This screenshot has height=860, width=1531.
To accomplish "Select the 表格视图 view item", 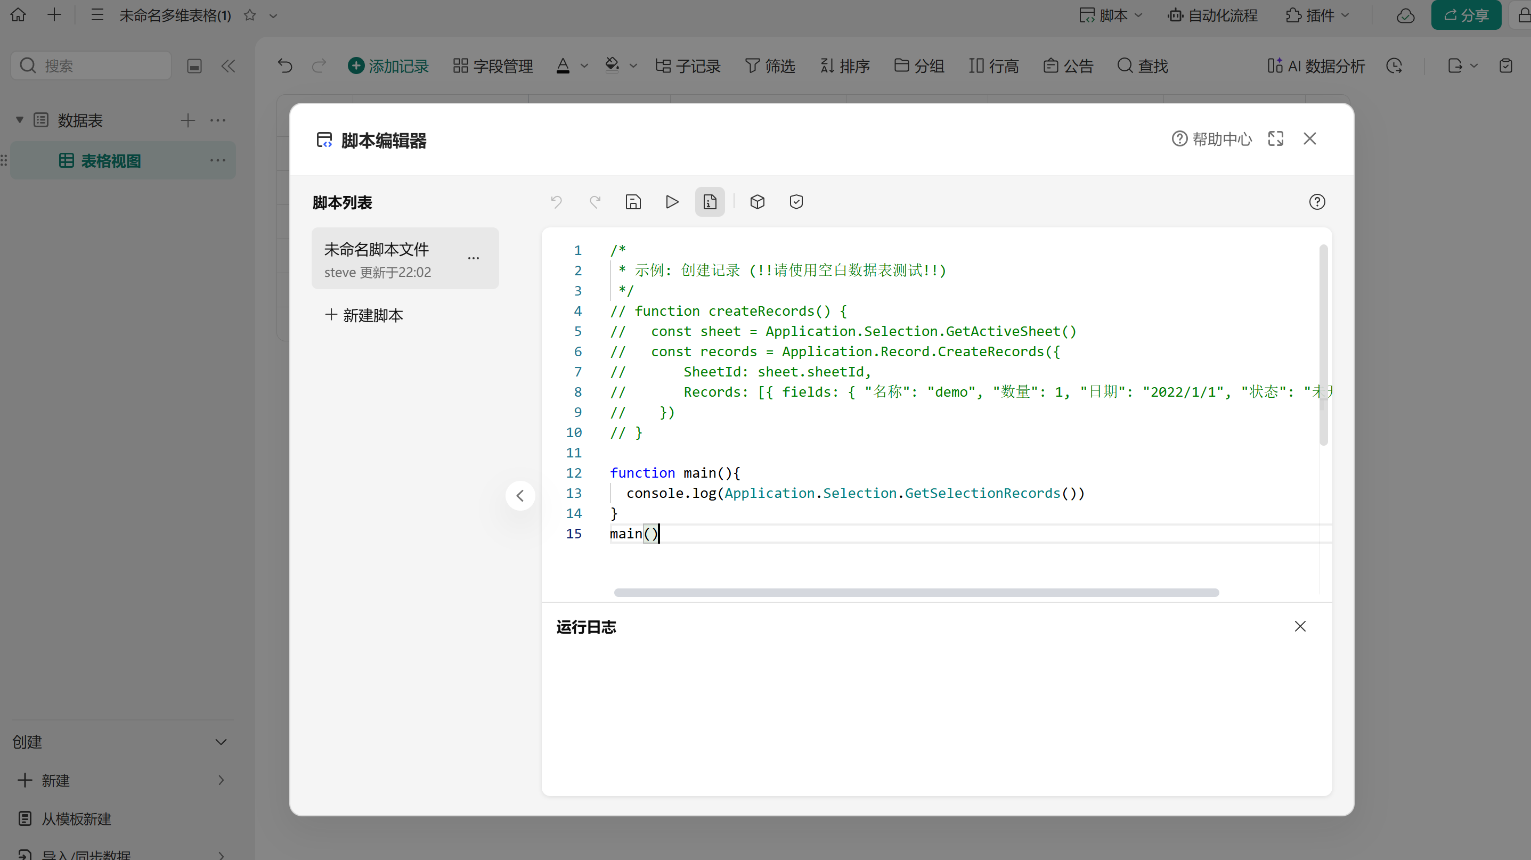I will point(111,161).
